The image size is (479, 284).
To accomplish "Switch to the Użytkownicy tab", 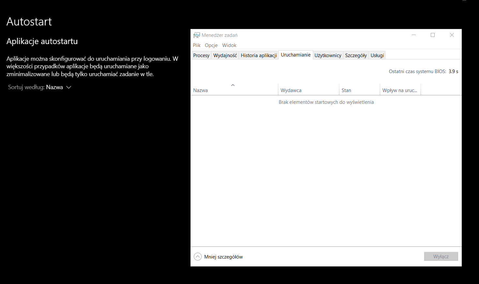I will click(328, 55).
